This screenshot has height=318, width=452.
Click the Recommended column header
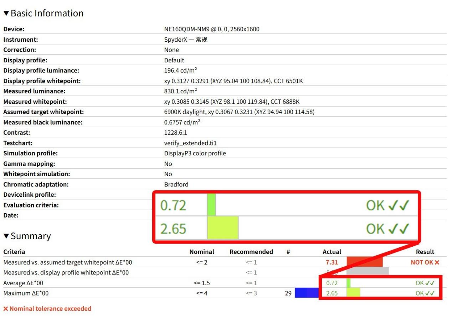pos(251,252)
